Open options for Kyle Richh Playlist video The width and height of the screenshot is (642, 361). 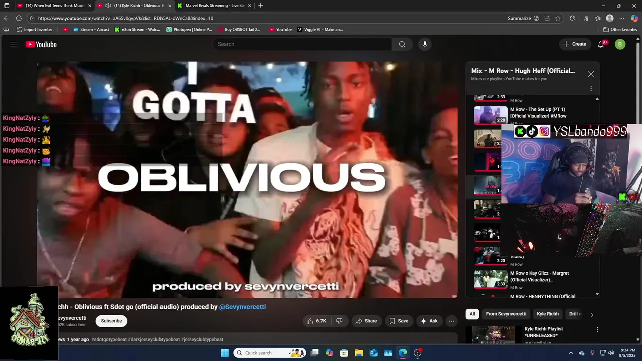[597, 330]
